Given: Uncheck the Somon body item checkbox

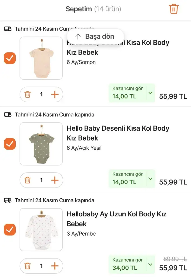Looking at the screenshot, I should (x=10, y=58).
